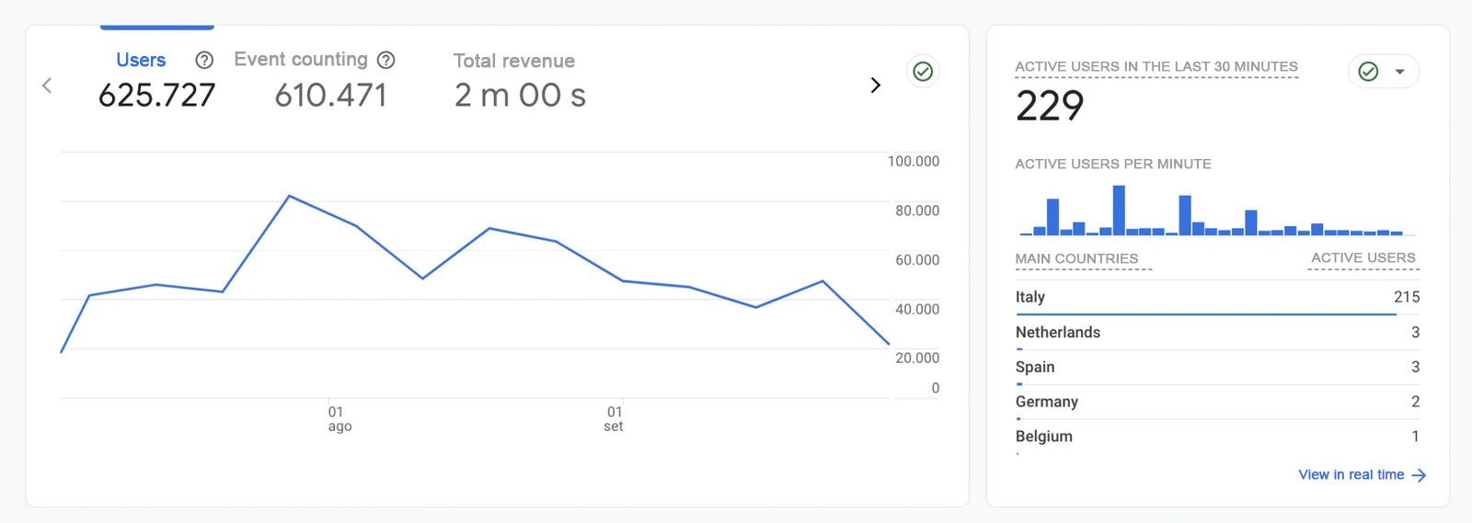Open the View in real time link
The width and height of the screenshot is (1472, 523).
pos(1351,475)
